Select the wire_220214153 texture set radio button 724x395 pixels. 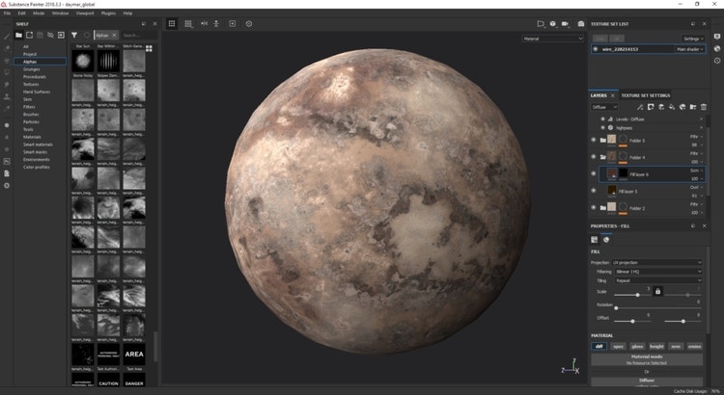(595, 48)
